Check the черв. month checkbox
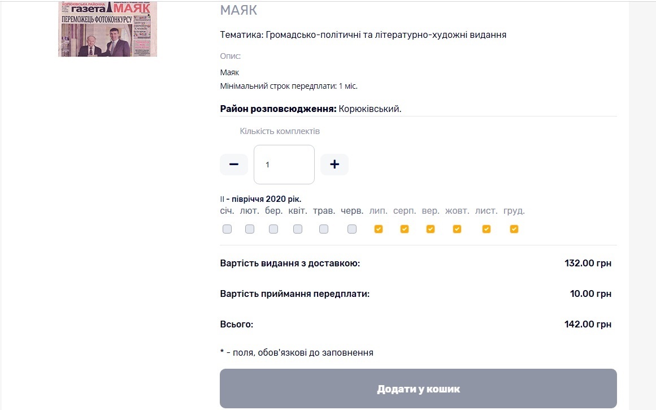The width and height of the screenshot is (656, 410). click(352, 229)
